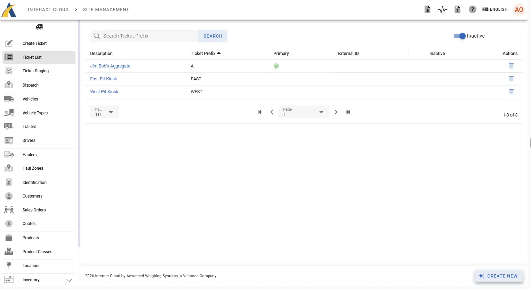This screenshot has width=531, height=289.
Task: Jump to the first page of results
Action: 259,112
